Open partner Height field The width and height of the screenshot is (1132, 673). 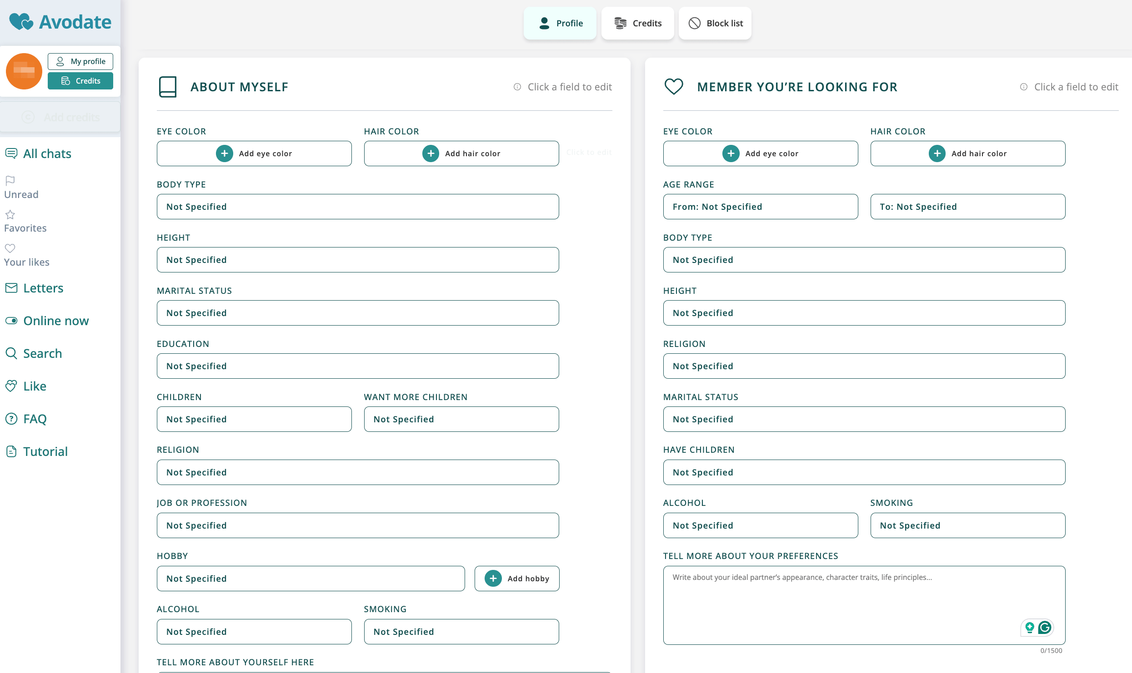[864, 313]
